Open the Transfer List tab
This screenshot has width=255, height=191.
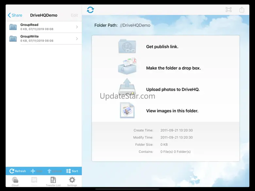click(x=53, y=182)
